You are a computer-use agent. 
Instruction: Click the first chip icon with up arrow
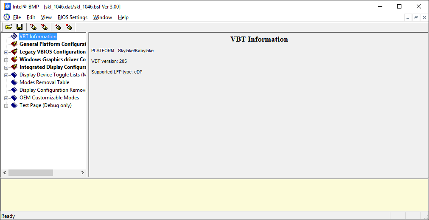58,27
